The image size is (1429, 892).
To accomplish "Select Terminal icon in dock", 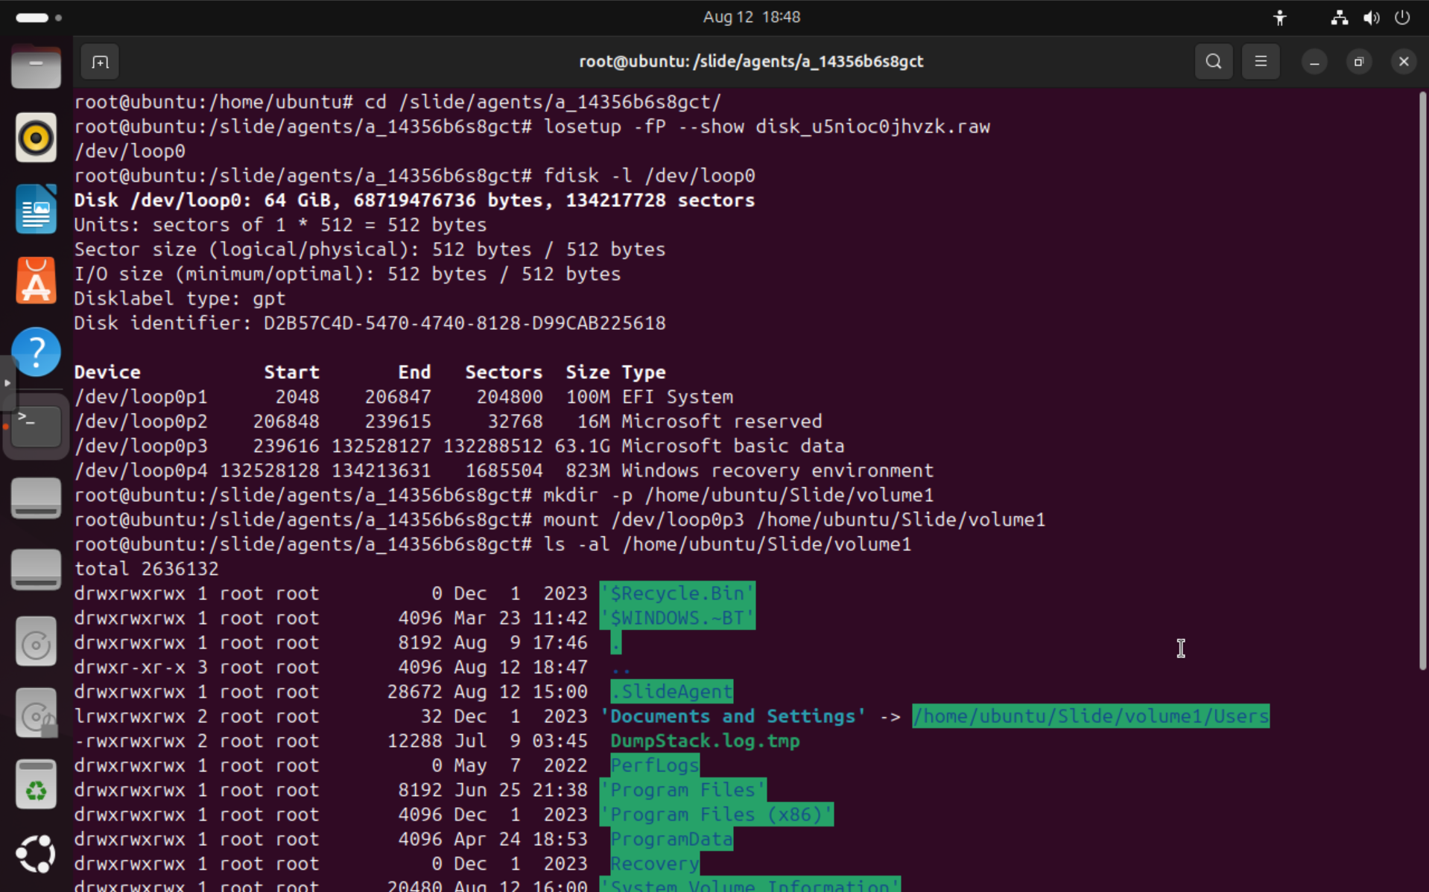I will [36, 426].
